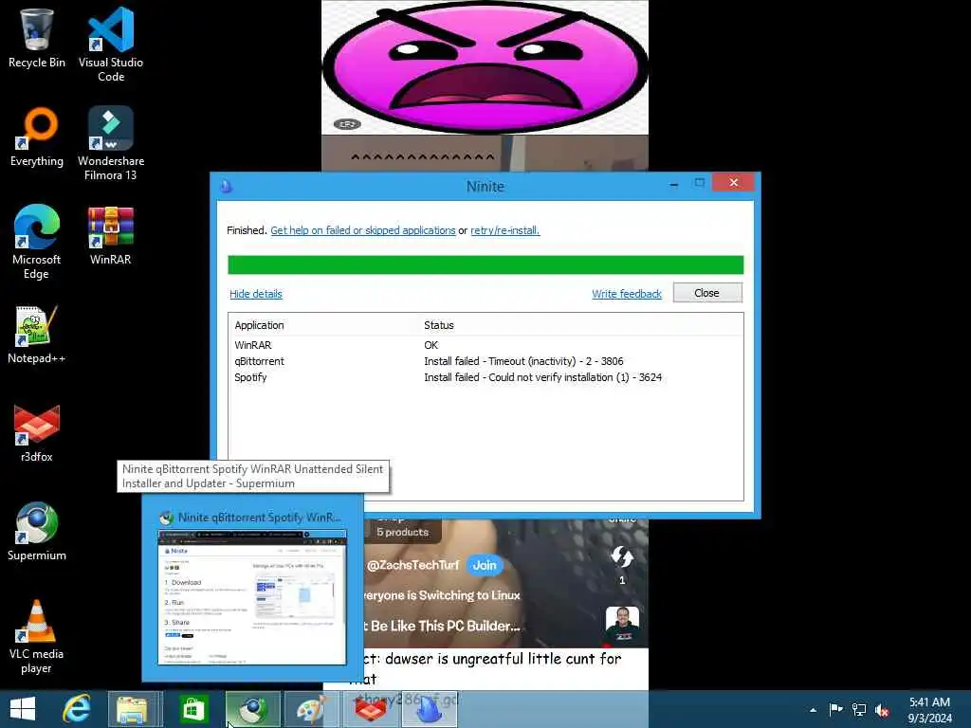Select the qBittorrent row in details list
Screen dimensions: 971x728
point(485,361)
